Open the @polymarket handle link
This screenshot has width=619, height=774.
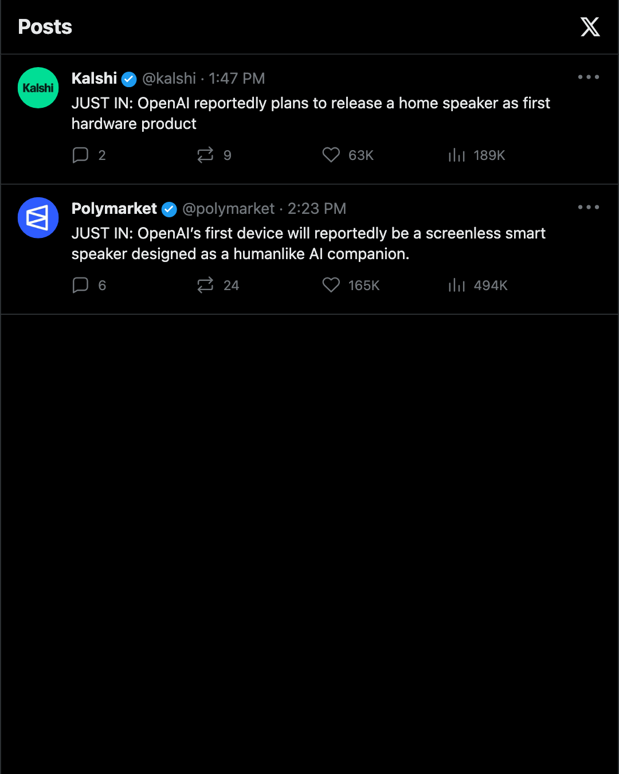pyautogui.click(x=229, y=209)
